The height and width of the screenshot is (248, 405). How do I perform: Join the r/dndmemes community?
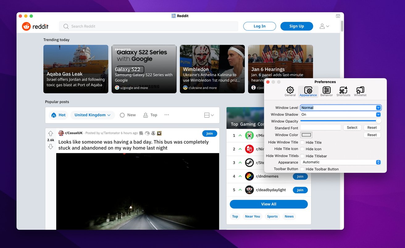pyautogui.click(x=300, y=176)
